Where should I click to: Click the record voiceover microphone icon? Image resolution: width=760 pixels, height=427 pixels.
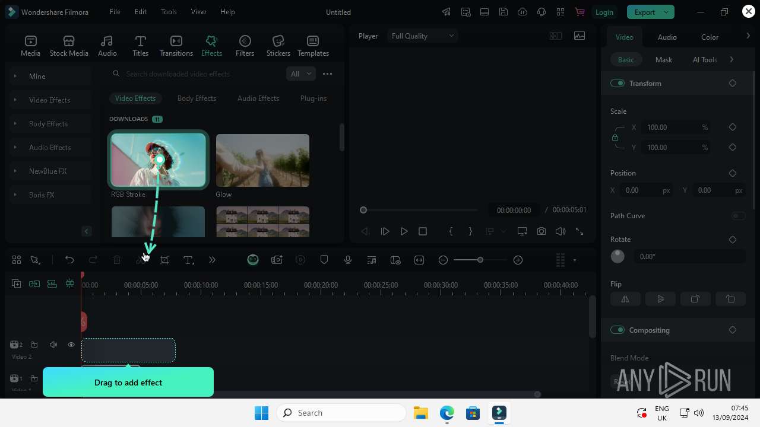coord(348,260)
